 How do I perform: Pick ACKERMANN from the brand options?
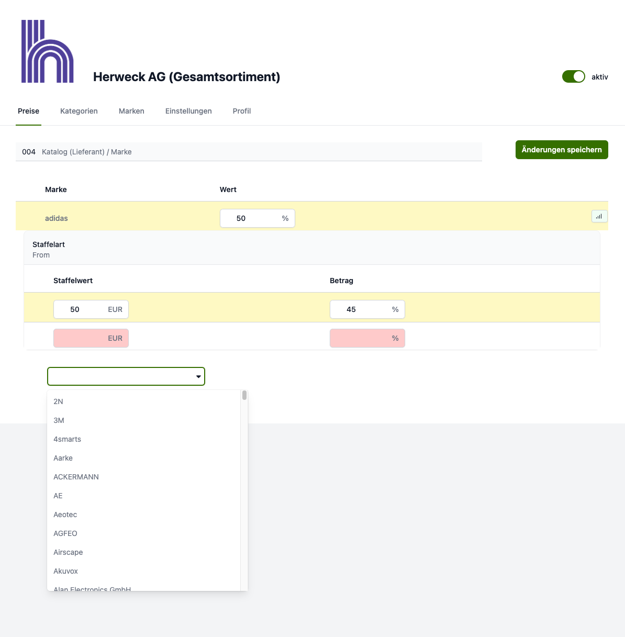pyautogui.click(x=76, y=477)
